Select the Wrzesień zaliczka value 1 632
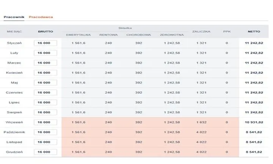Screen dimensions: 273x164 201,122
